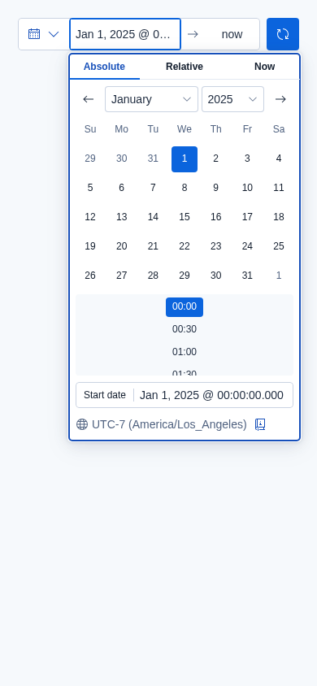Click the 'now' end date button
The image size is (317, 686).
(232, 34)
